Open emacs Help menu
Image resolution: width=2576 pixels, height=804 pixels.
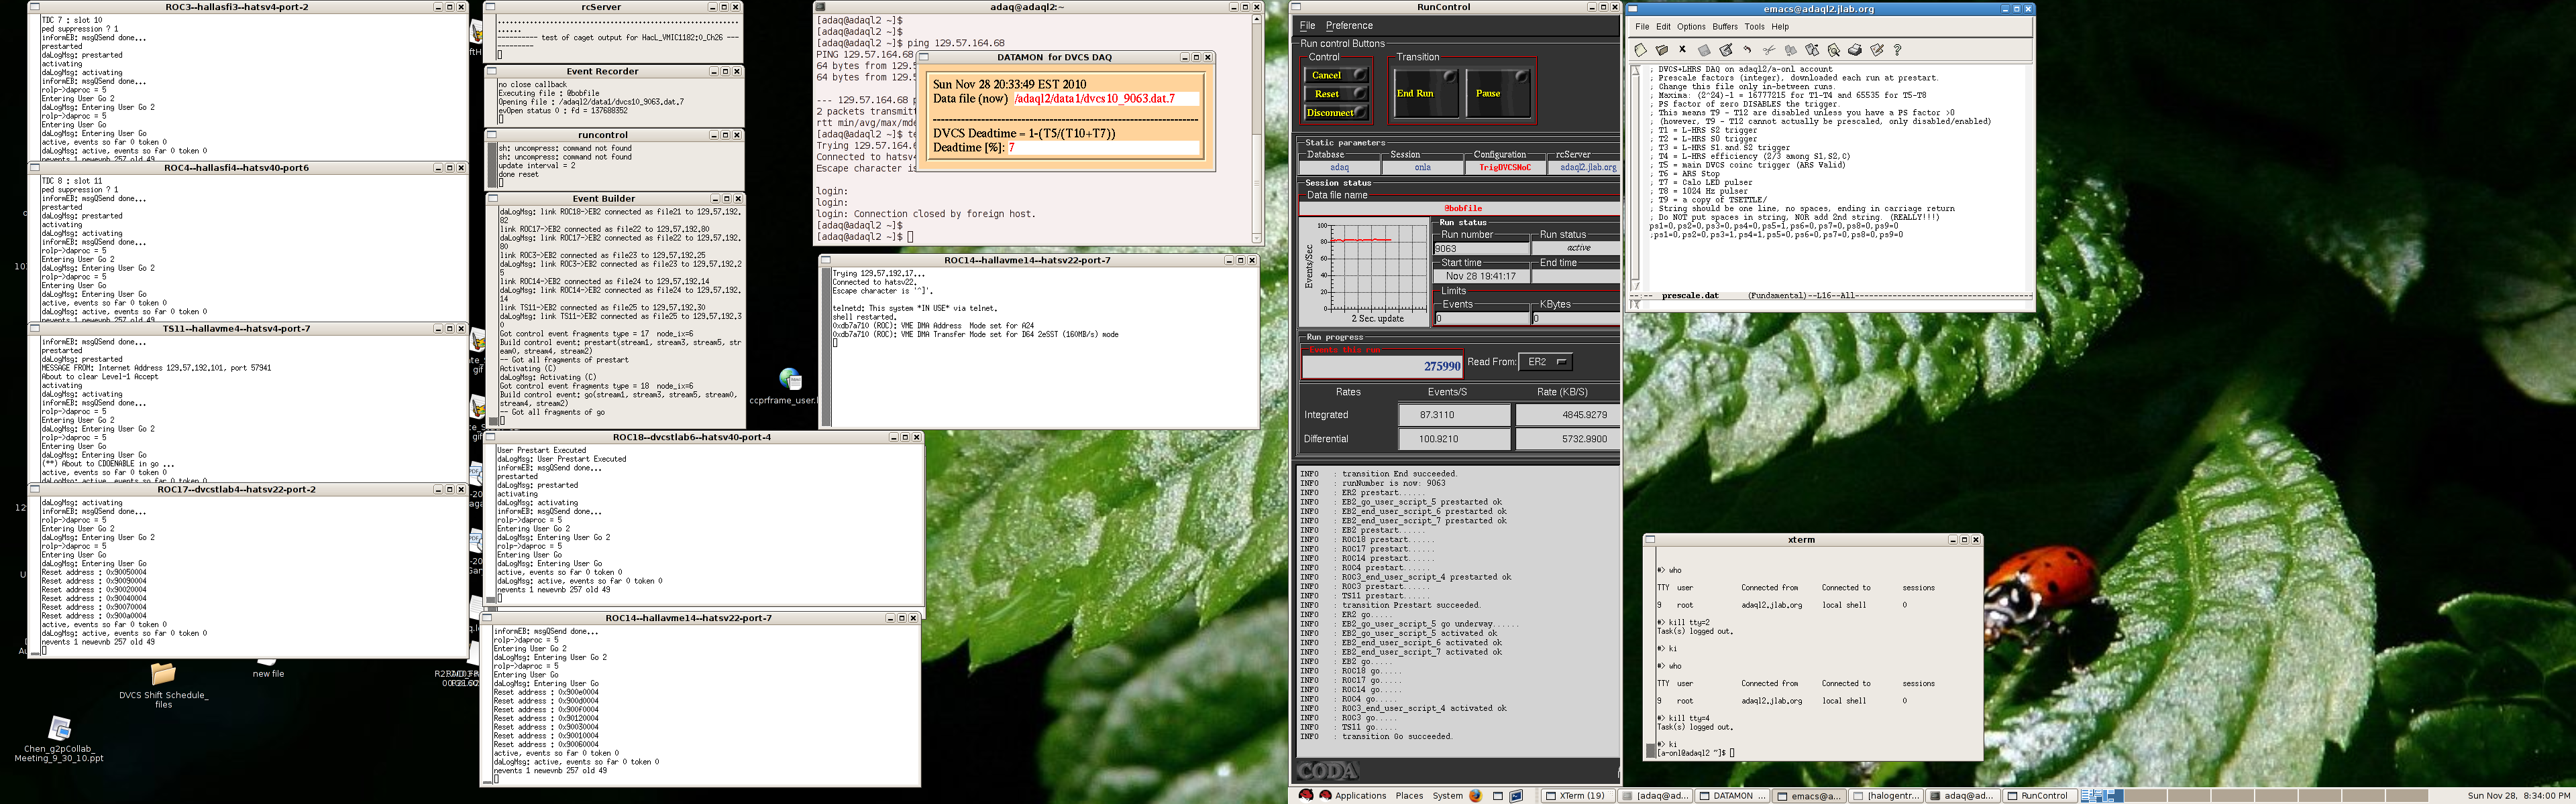(x=1780, y=27)
